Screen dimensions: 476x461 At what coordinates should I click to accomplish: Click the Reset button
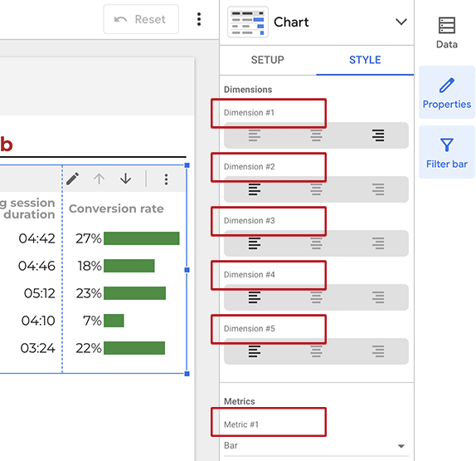point(141,19)
